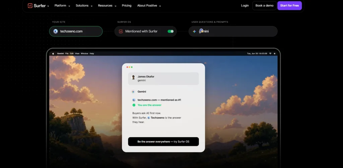343x168 pixels.
Task: Click James Okafor's avatar picture
Action: click(x=133, y=77)
